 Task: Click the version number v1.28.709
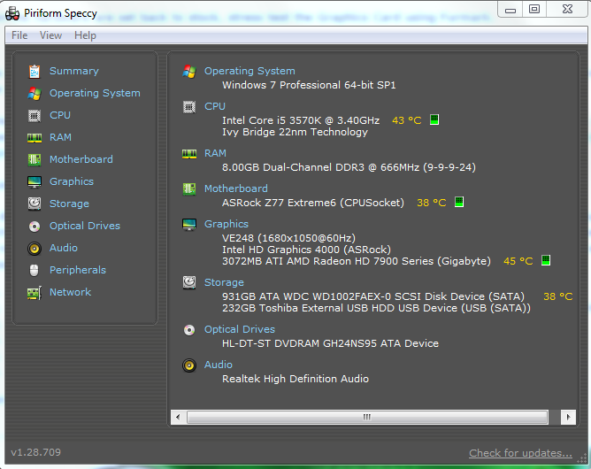click(x=35, y=452)
